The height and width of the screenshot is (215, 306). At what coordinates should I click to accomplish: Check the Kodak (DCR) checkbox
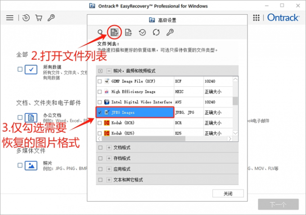click(x=100, y=123)
